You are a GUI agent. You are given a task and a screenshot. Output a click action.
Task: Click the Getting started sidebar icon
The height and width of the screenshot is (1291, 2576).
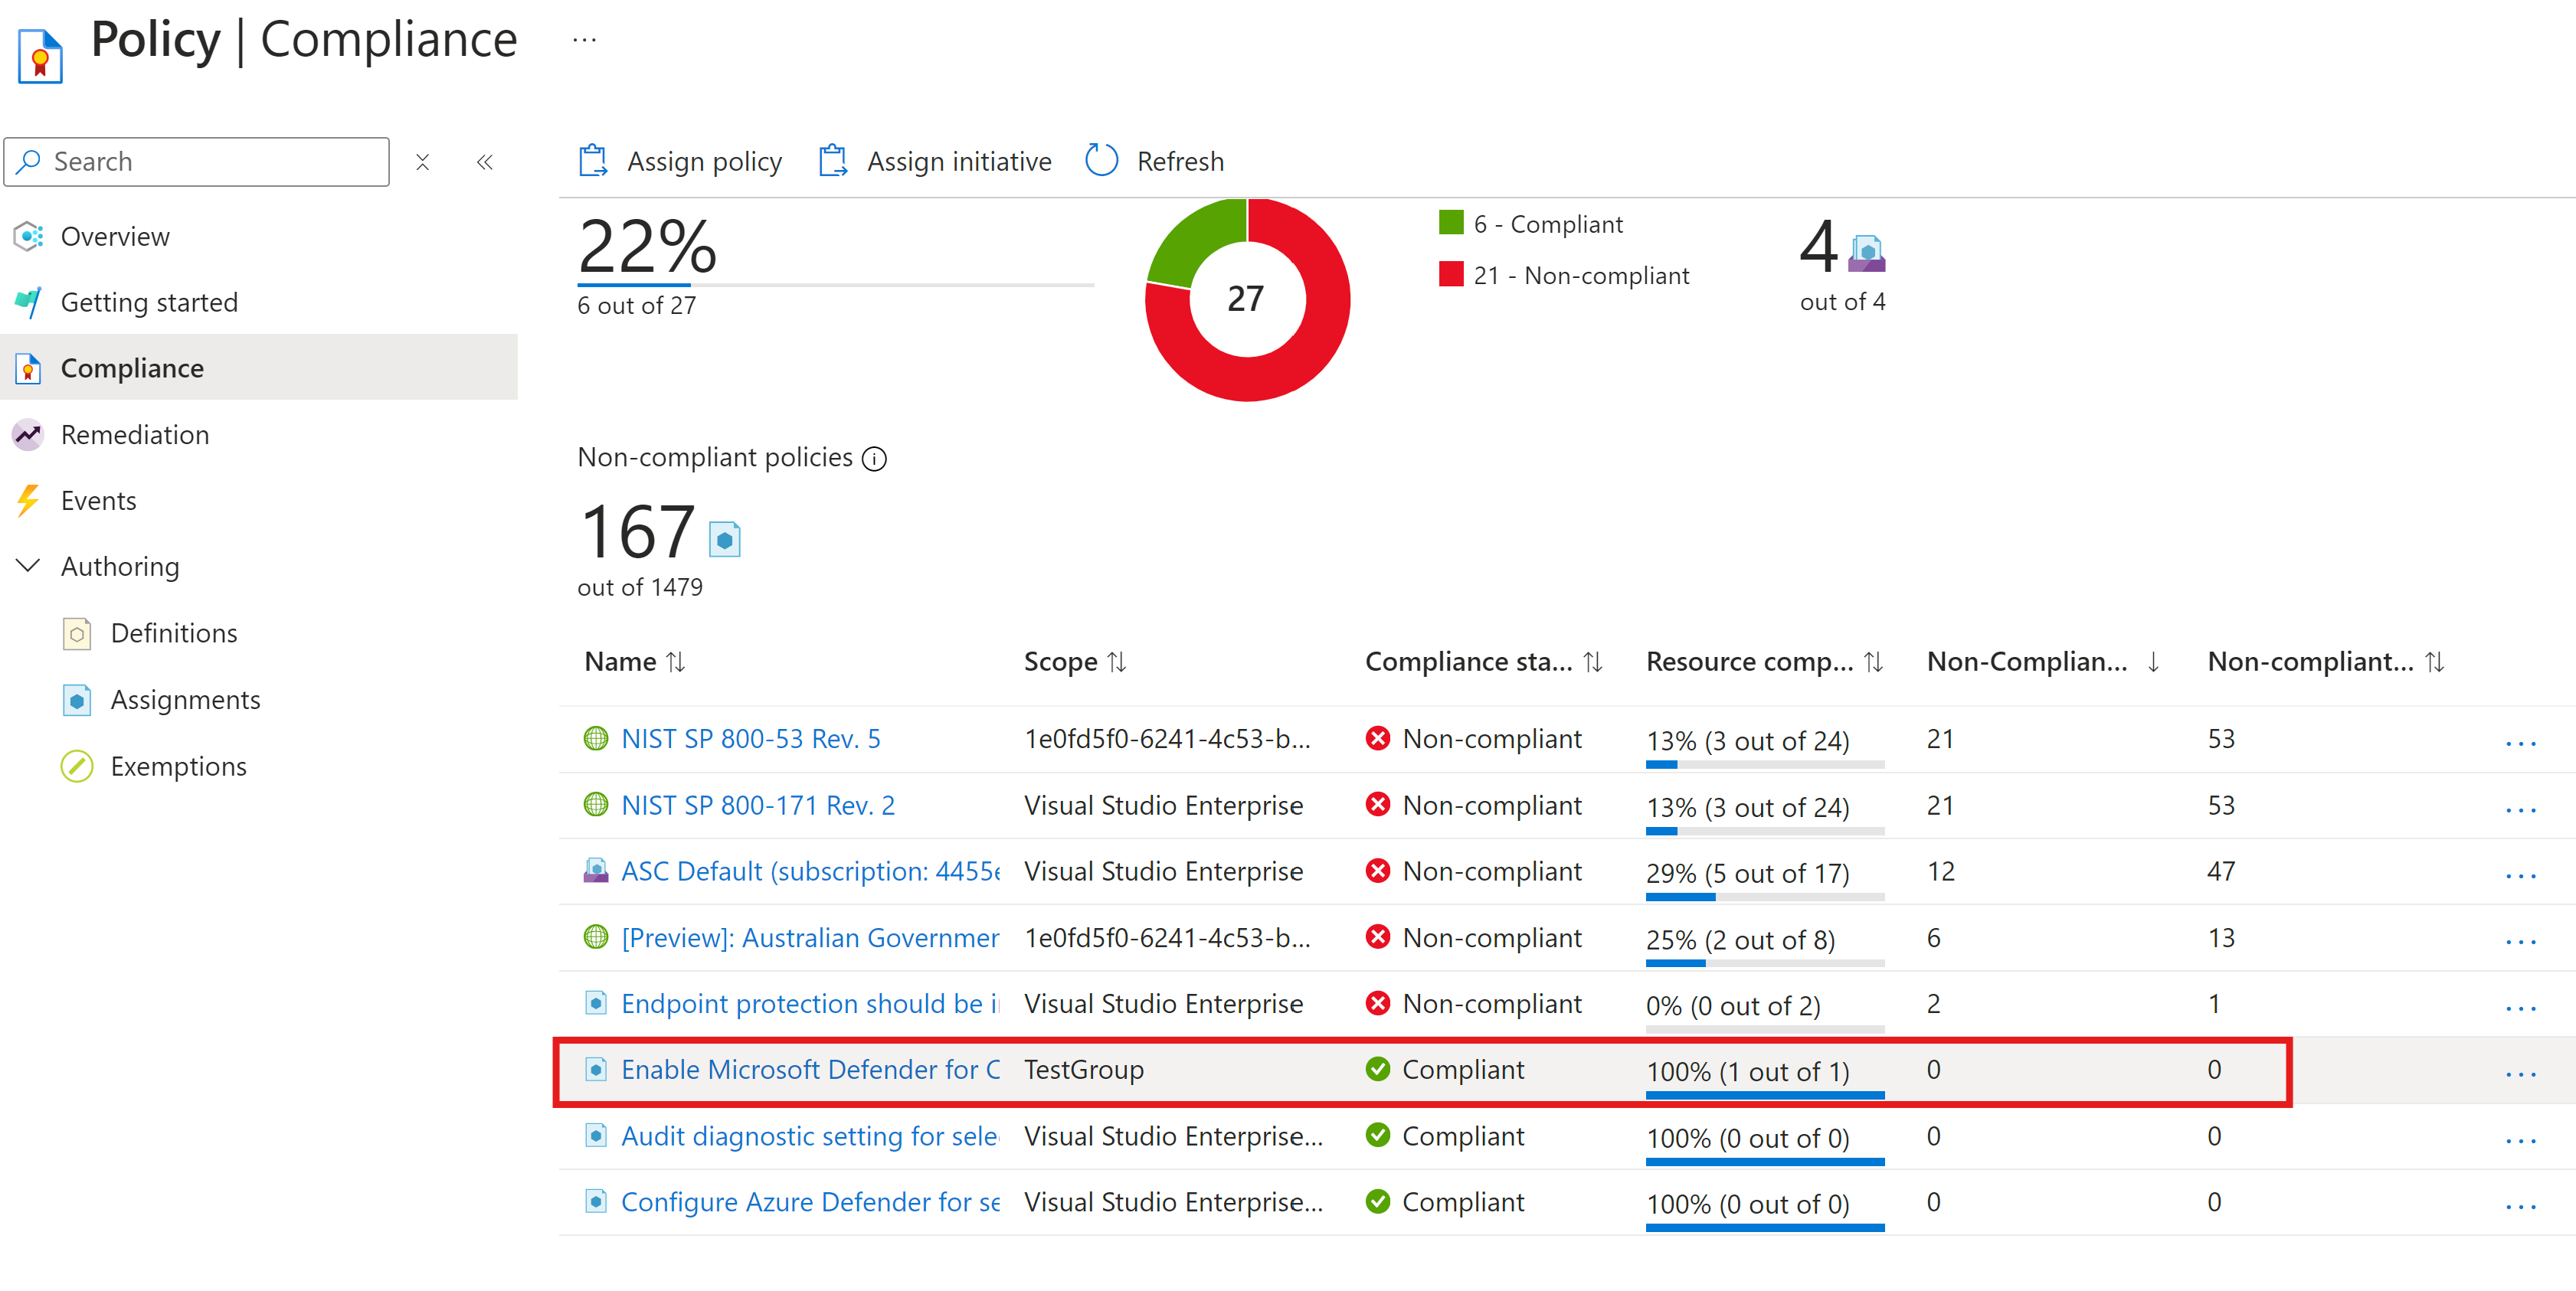[29, 302]
